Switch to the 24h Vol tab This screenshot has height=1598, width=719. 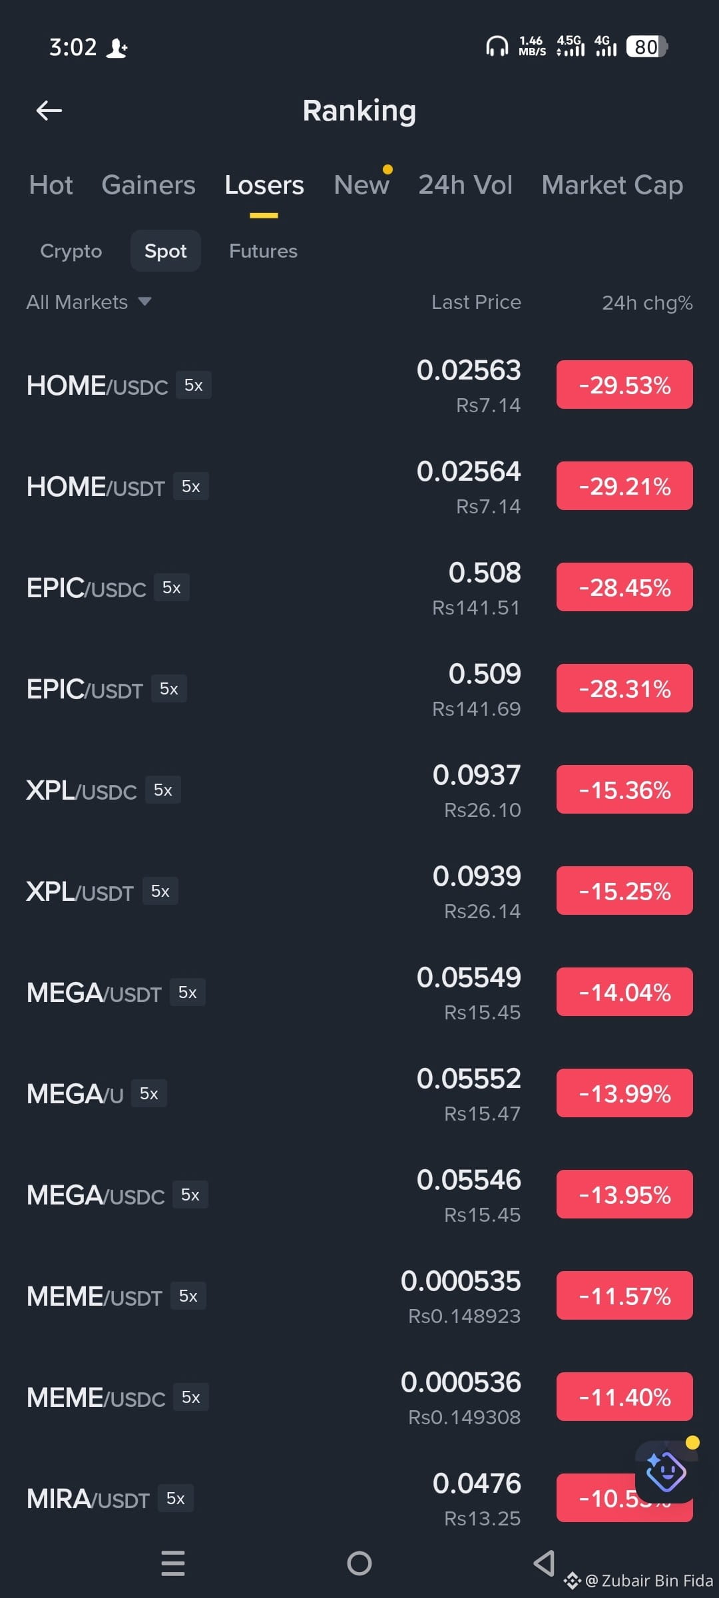[465, 185]
